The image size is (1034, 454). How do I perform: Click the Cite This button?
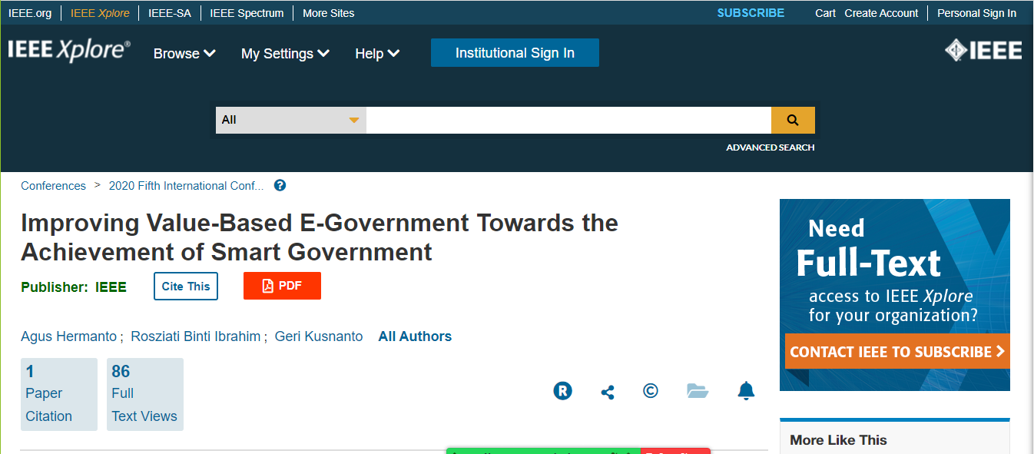pyautogui.click(x=186, y=286)
